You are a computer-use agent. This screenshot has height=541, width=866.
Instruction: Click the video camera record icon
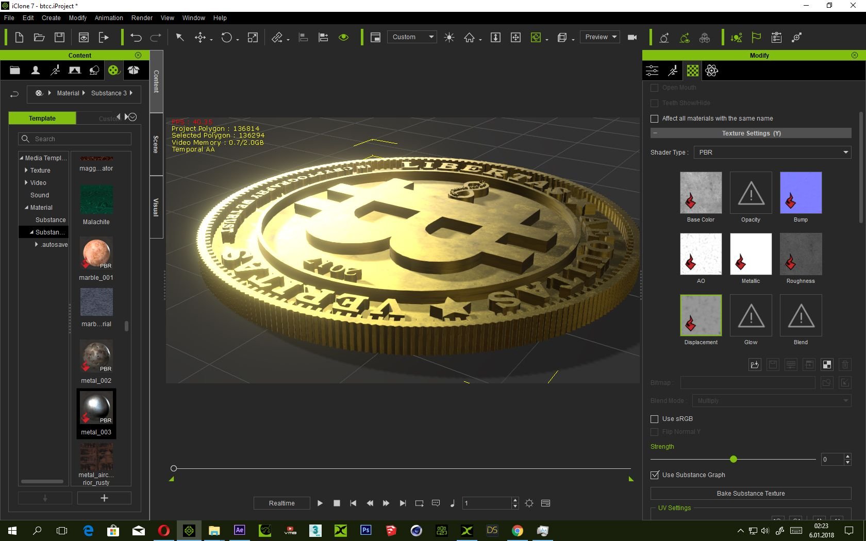[632, 37]
